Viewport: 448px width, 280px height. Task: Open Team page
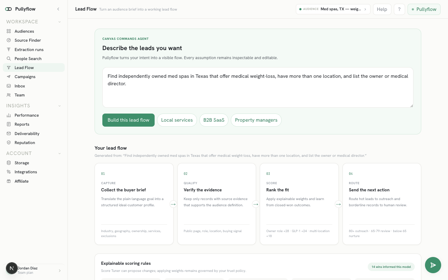(x=34, y=95)
